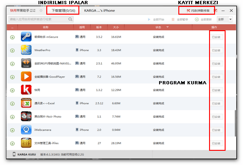Click the installed button for GoodPlayer row
Screen dimensions: 243x165
pyautogui.click(x=216, y=77)
